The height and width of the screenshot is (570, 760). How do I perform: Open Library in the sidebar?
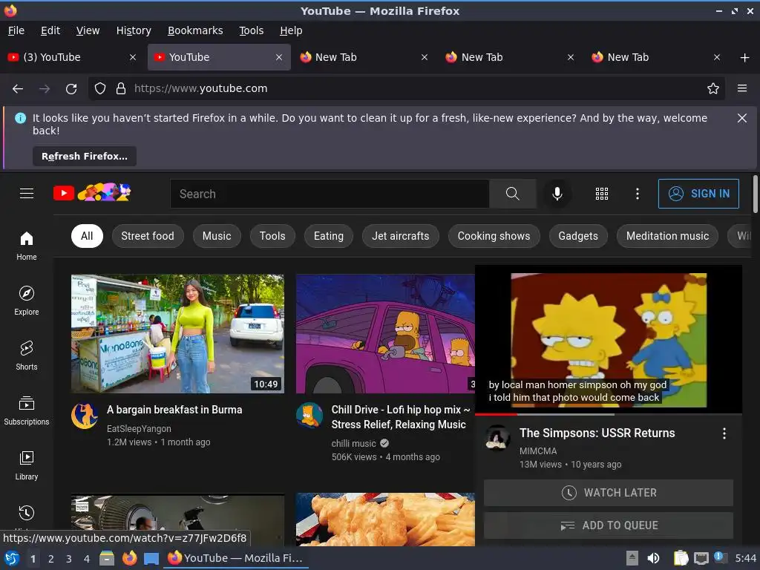tap(27, 465)
